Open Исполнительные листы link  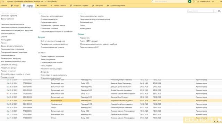[x=49, y=19]
